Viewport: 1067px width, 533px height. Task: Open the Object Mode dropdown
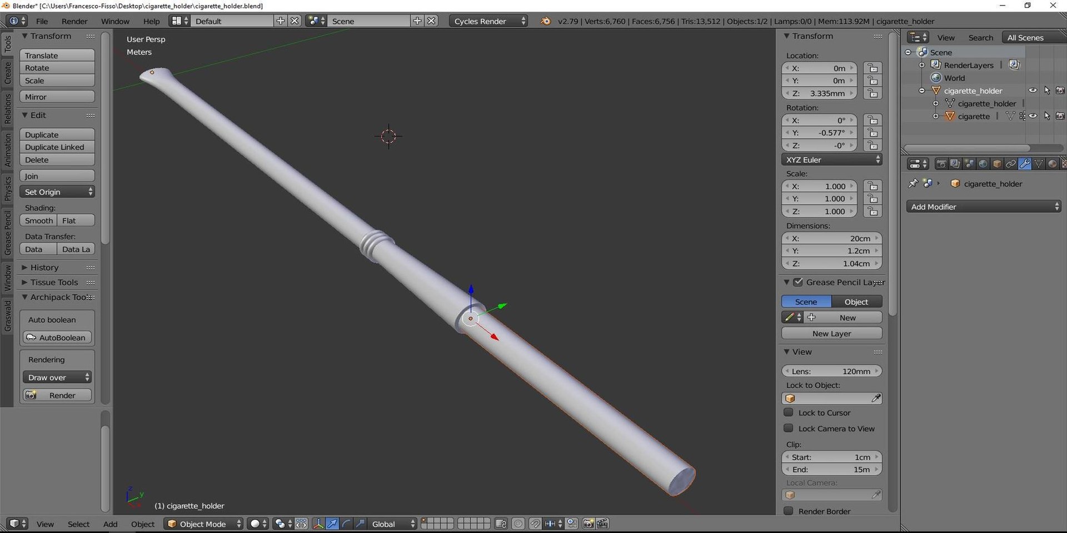click(203, 524)
